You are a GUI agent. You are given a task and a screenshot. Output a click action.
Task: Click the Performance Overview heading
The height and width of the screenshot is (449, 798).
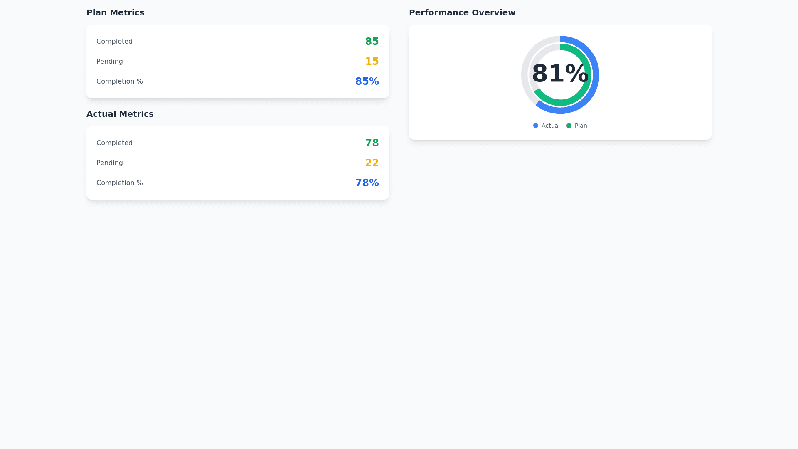[462, 12]
